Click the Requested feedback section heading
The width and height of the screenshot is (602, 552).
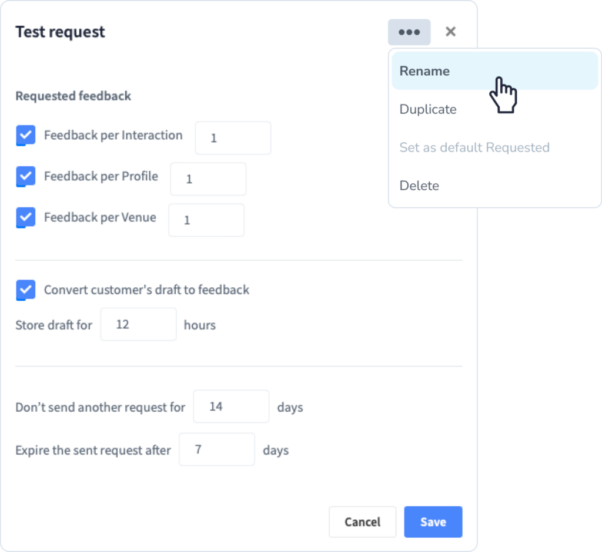(73, 96)
